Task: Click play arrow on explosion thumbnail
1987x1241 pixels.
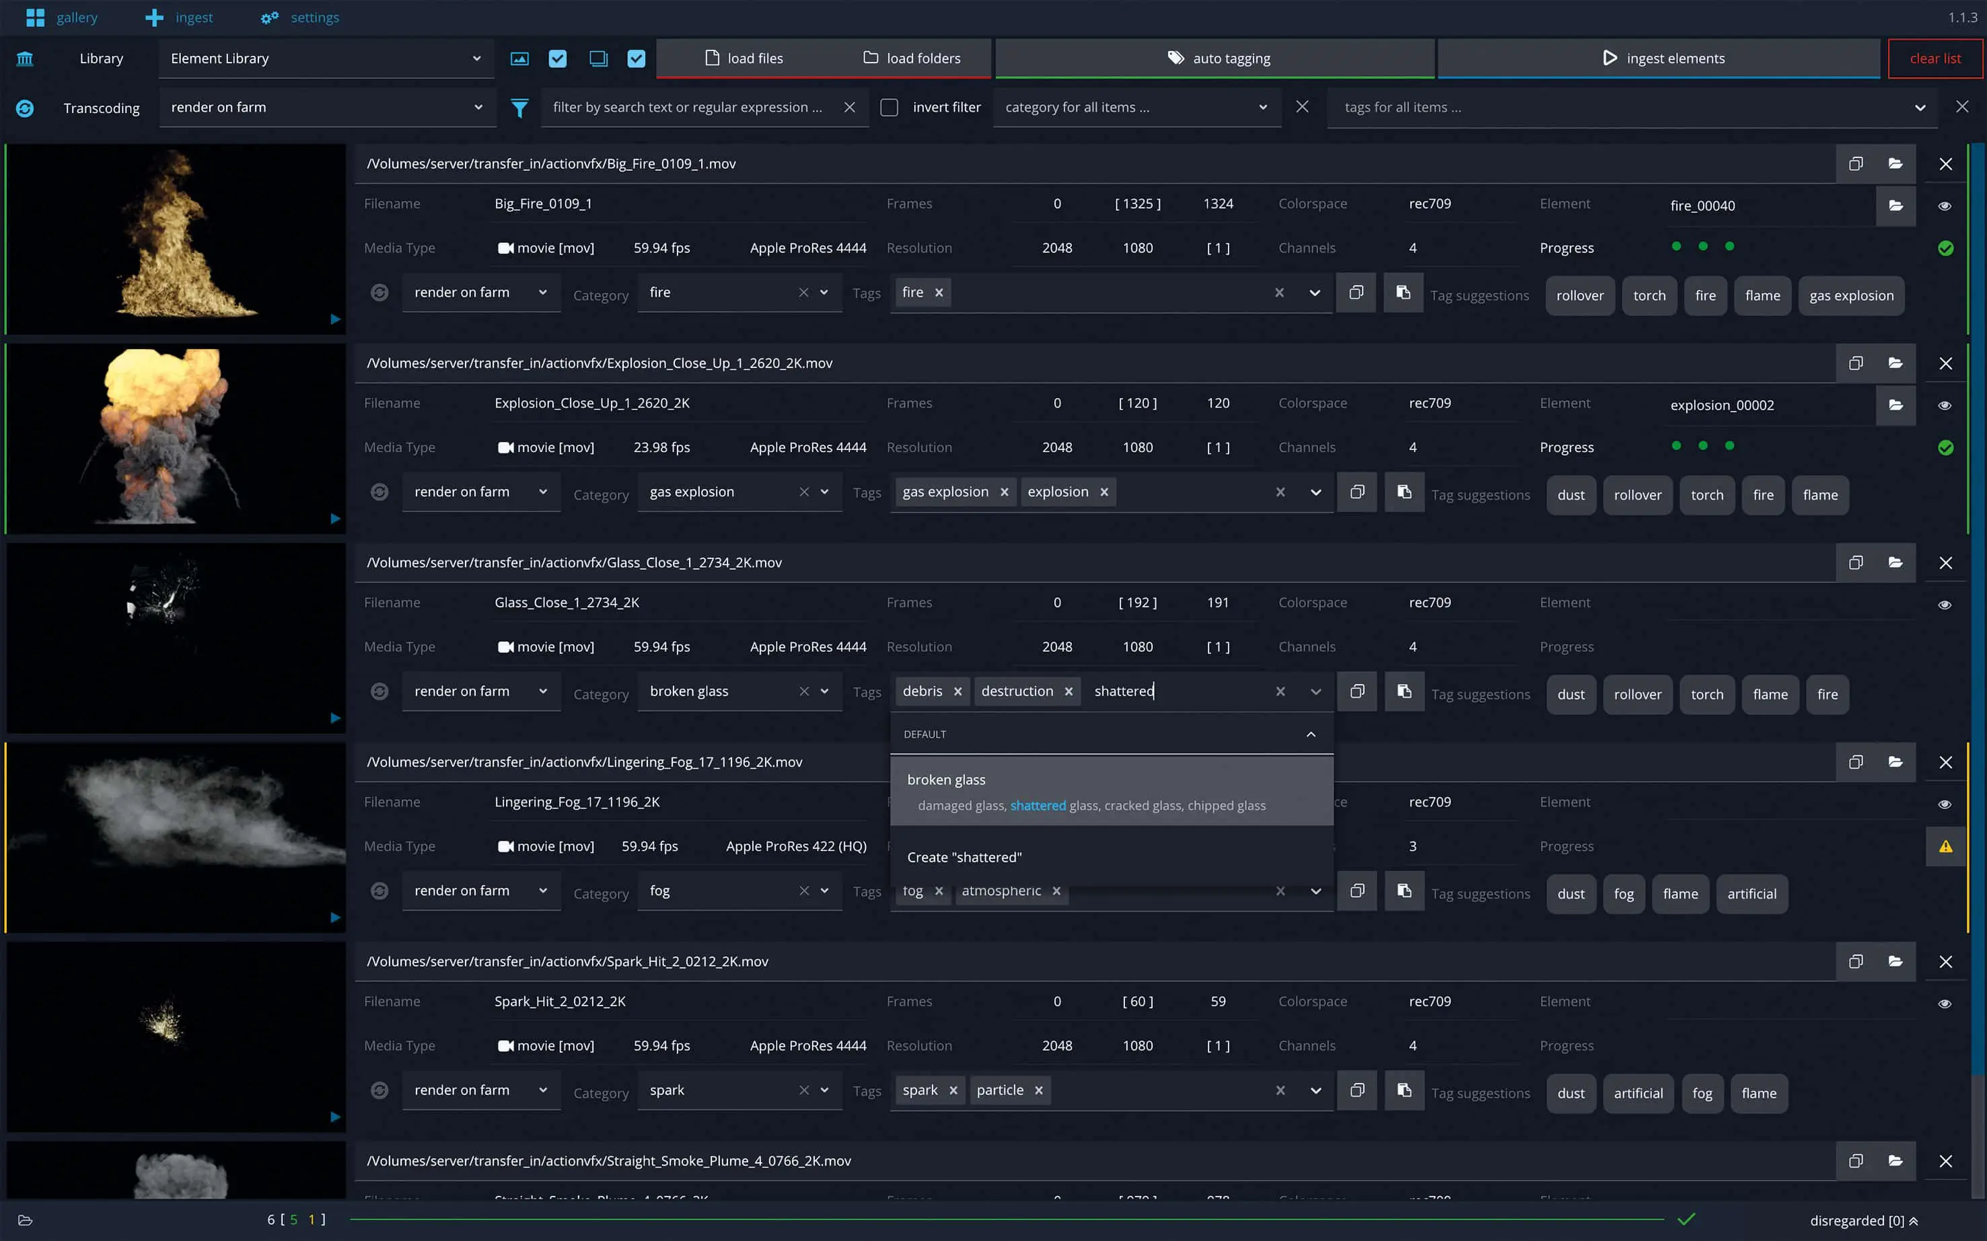Action: click(335, 519)
